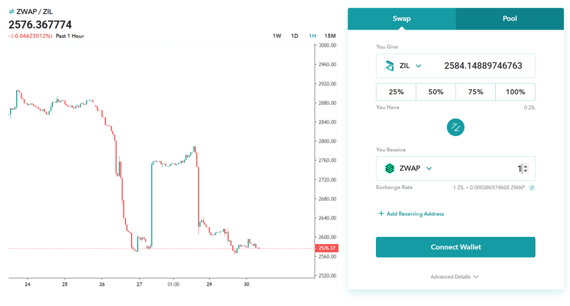
Task: Select the 15M chart interval
Action: (330, 36)
